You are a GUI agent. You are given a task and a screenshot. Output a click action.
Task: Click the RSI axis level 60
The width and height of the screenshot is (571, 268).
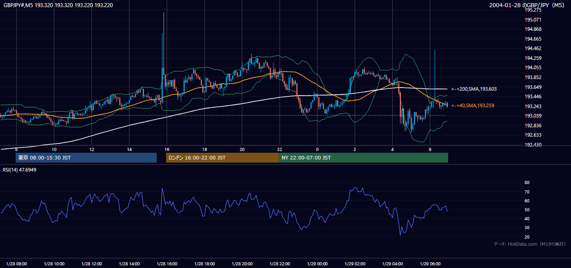pos(527,201)
